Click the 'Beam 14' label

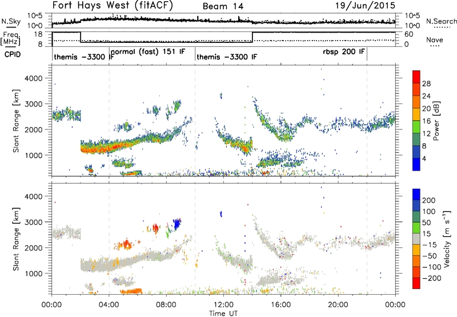tap(223, 6)
